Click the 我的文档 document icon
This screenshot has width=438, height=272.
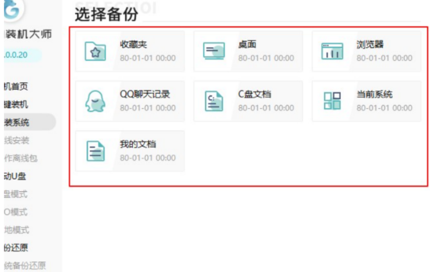click(95, 151)
